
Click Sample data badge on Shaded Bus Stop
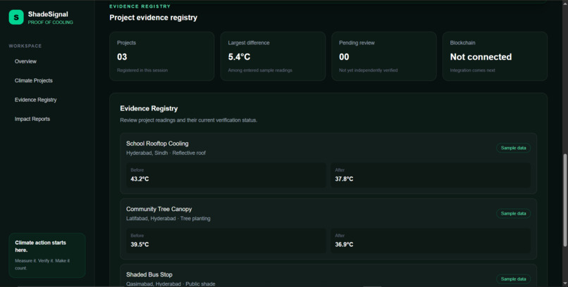pyautogui.click(x=513, y=279)
